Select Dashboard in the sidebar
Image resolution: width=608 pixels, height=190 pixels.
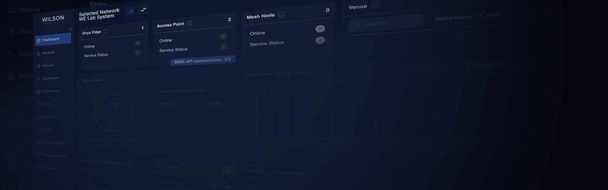coord(53,40)
